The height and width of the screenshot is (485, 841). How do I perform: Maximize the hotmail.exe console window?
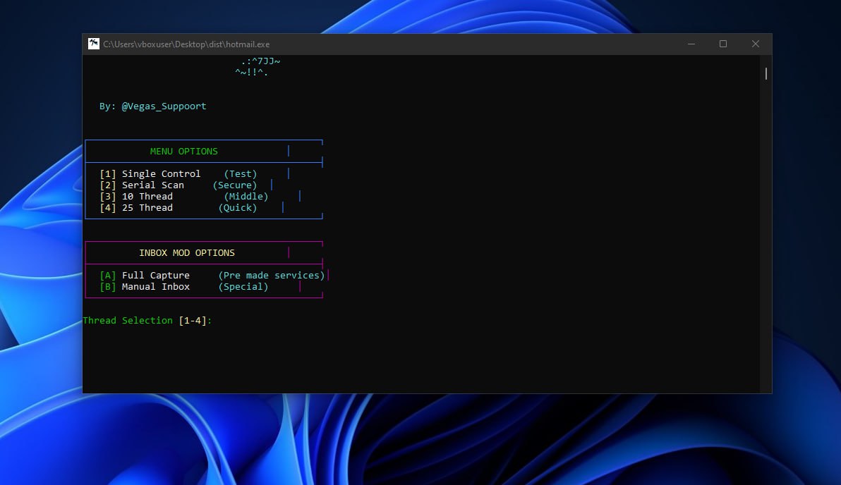723,44
